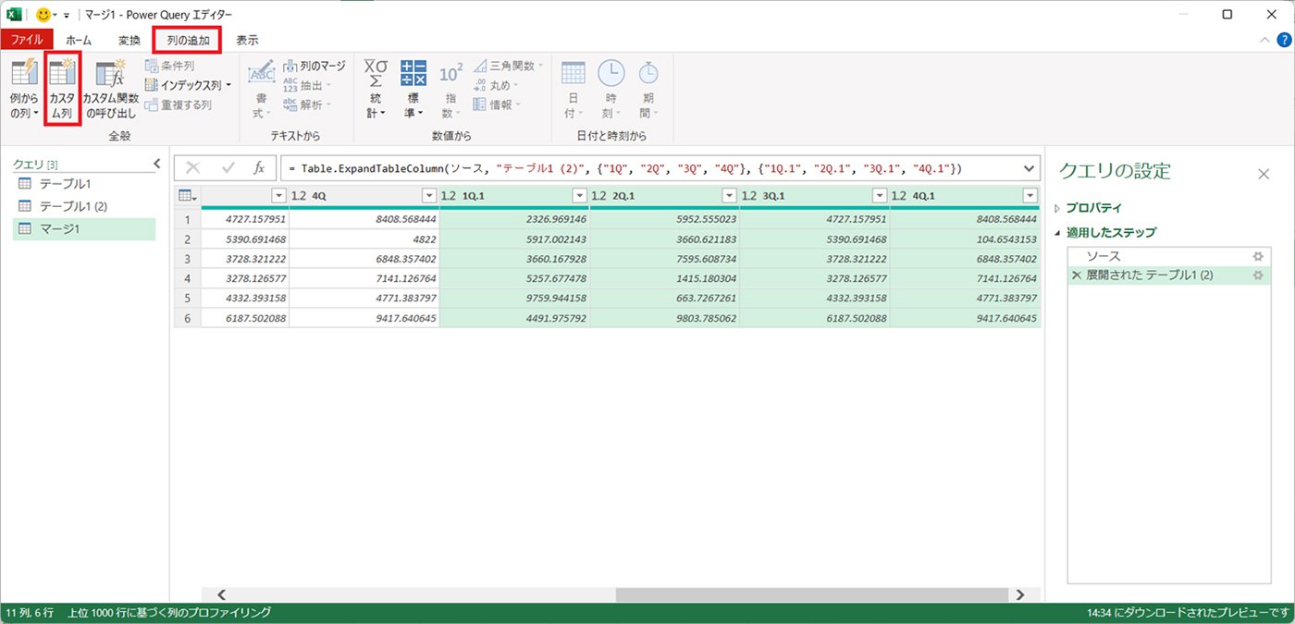1295x624 pixels.
Task: Switch to the 変換 tab
Action: pos(129,40)
